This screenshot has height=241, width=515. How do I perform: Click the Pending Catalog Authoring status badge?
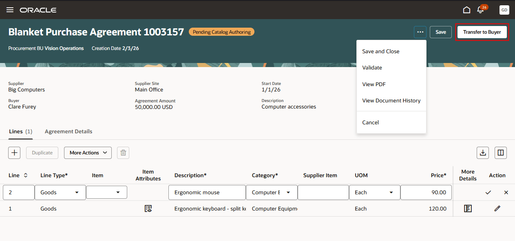click(221, 32)
